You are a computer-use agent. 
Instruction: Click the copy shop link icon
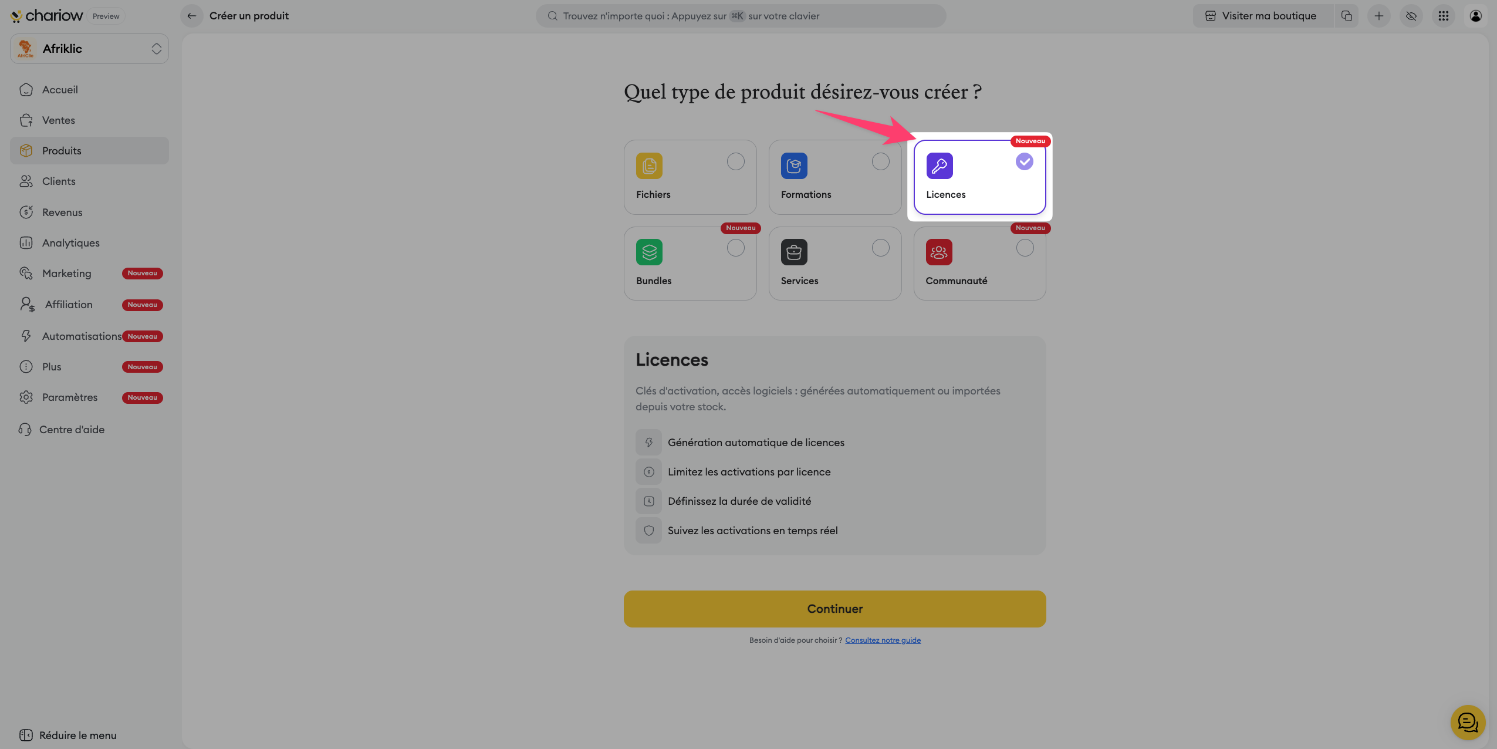tap(1347, 16)
